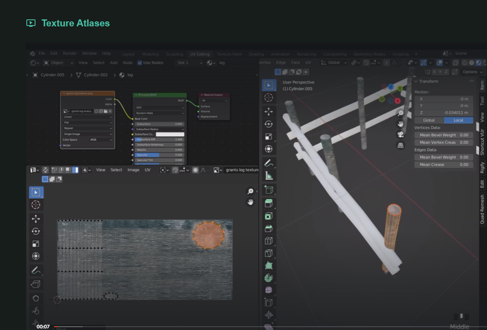The image size is (487, 330).
Task: Open the Slot 1 material dropdown
Action: tap(189, 63)
